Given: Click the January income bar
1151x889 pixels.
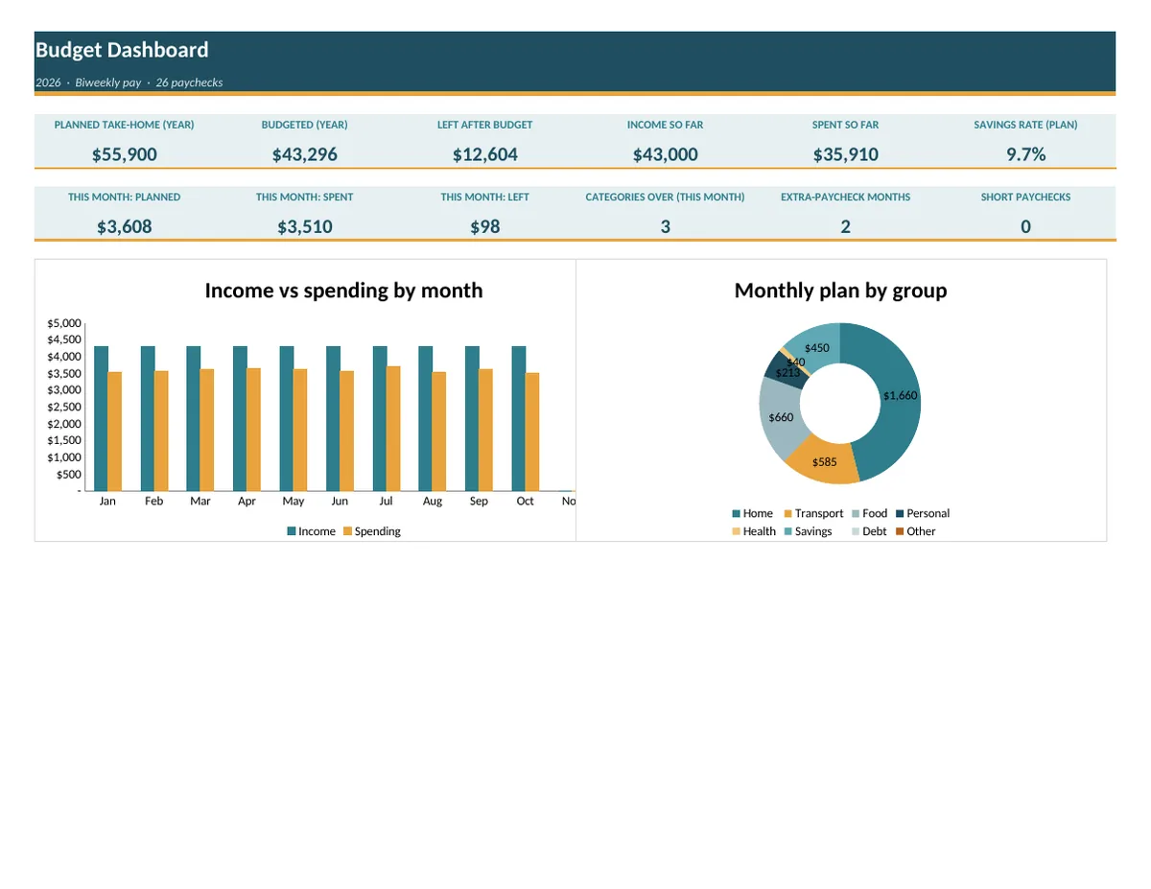Looking at the screenshot, I should click(x=101, y=418).
